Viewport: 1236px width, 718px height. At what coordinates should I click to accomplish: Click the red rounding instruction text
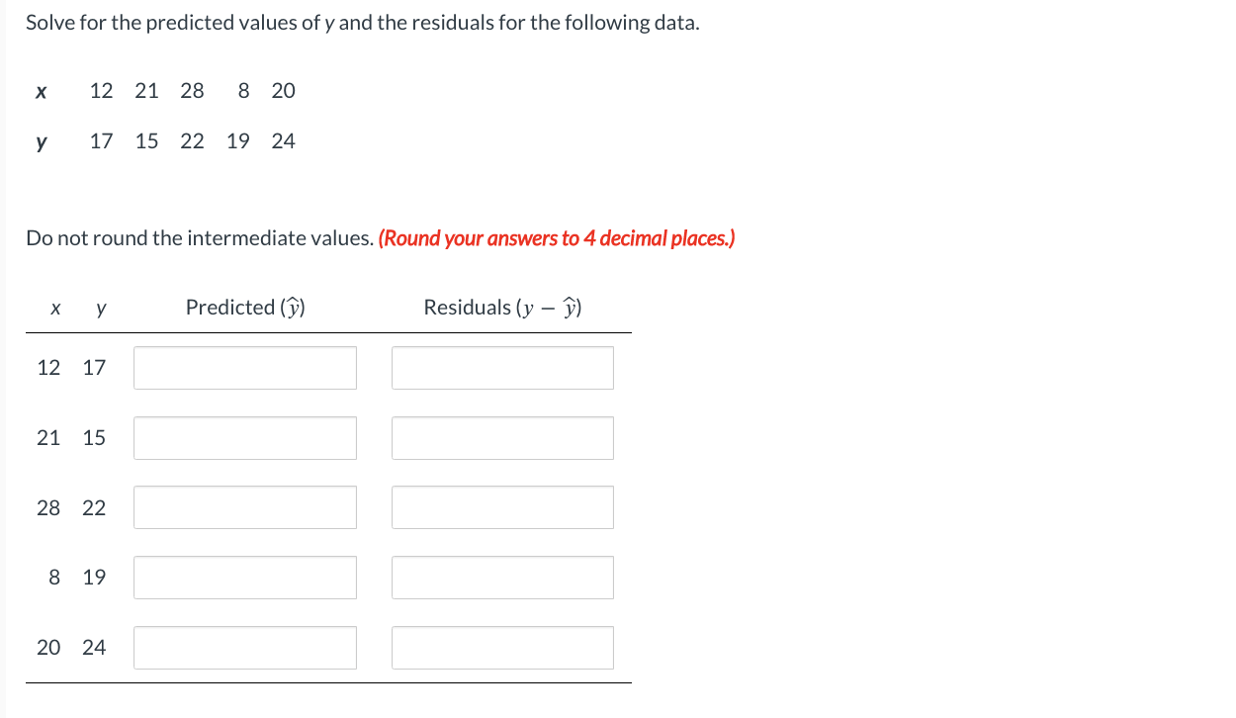click(x=557, y=237)
